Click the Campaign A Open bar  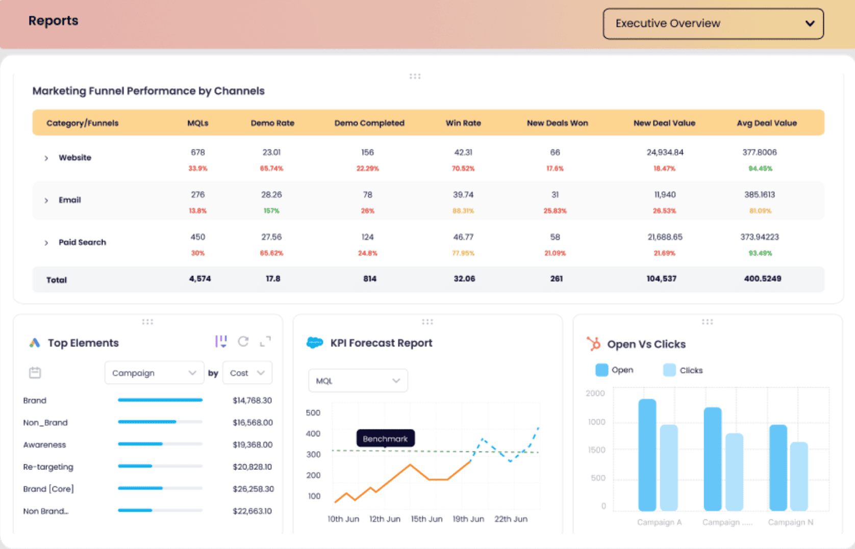(647, 454)
